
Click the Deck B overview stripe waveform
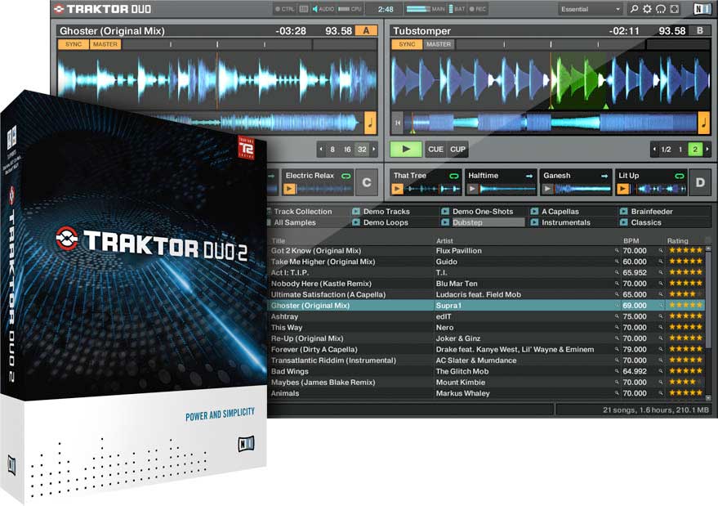click(x=550, y=123)
